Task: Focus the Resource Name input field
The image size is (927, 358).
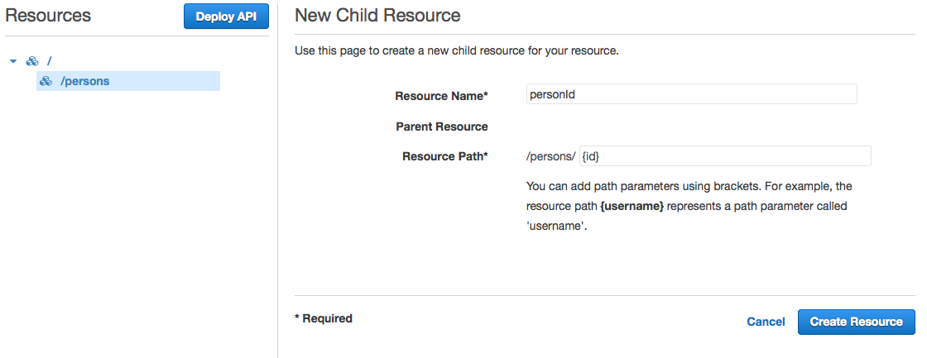Action: [691, 94]
